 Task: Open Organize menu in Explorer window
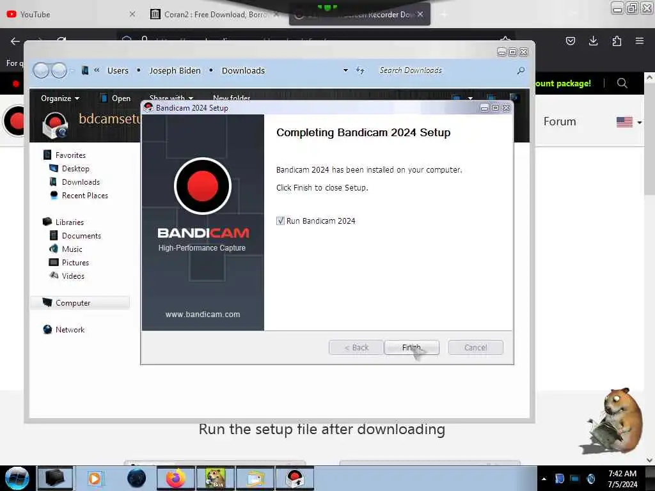click(x=60, y=98)
